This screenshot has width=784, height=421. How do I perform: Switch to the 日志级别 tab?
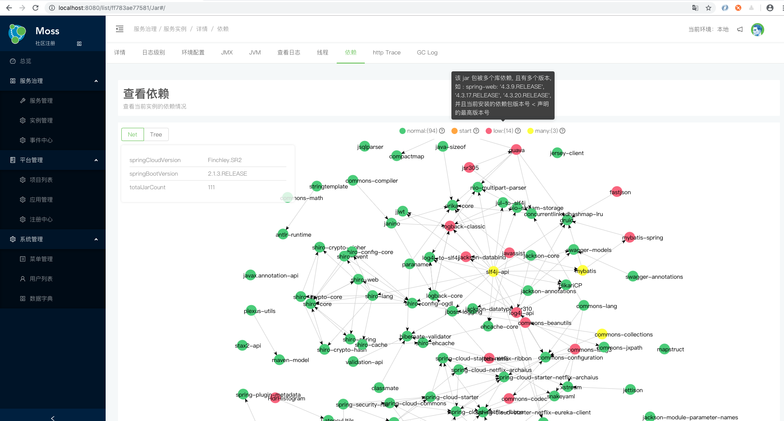coord(153,52)
